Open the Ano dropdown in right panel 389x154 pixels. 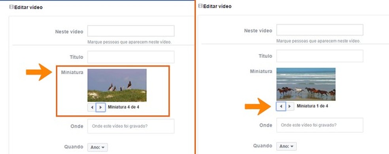point(287,146)
